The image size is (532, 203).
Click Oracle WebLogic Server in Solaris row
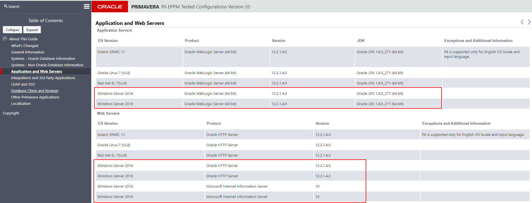point(210,52)
